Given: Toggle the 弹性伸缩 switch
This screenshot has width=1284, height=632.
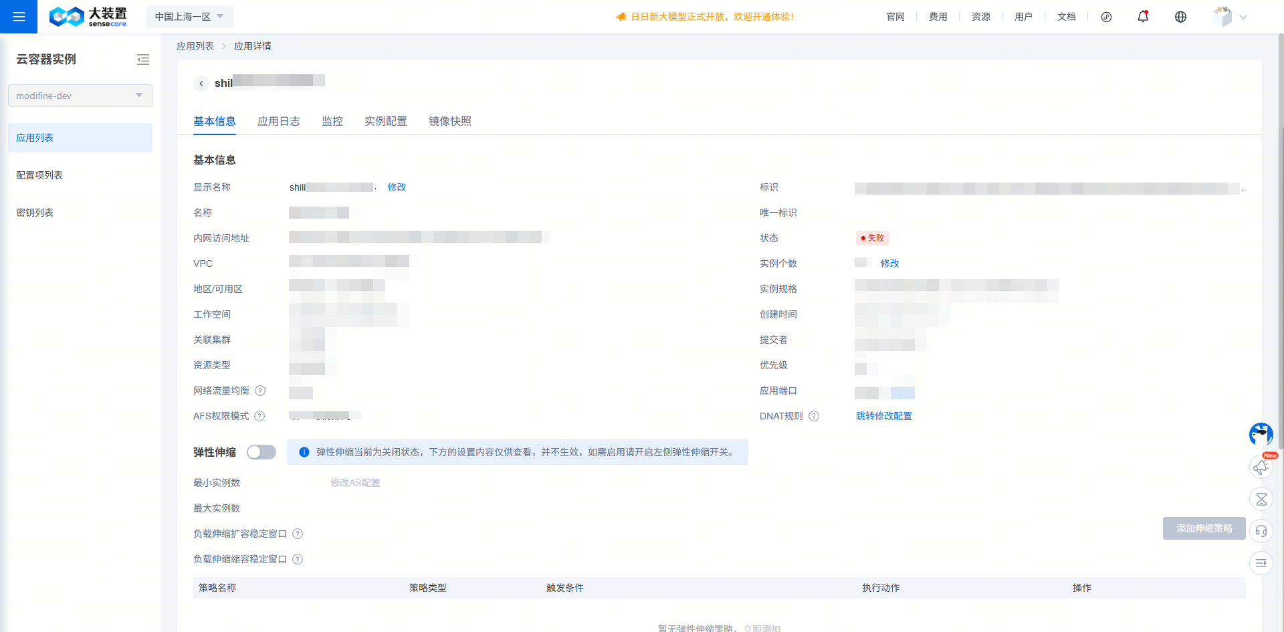Looking at the screenshot, I should [261, 453].
